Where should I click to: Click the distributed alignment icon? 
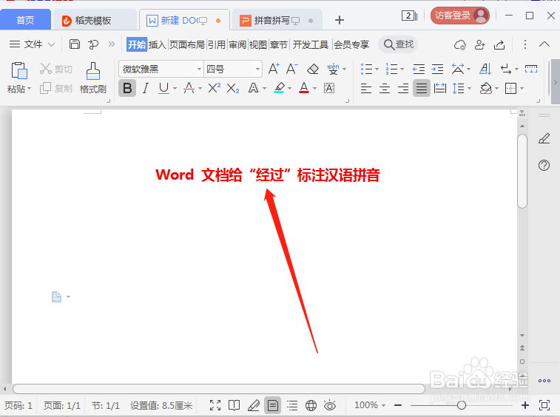pyautogui.click(x=440, y=88)
